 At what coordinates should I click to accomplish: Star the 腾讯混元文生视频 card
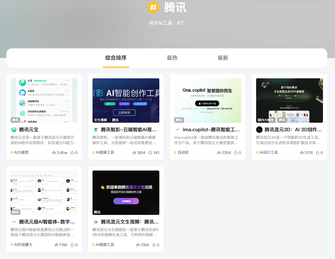(154, 245)
